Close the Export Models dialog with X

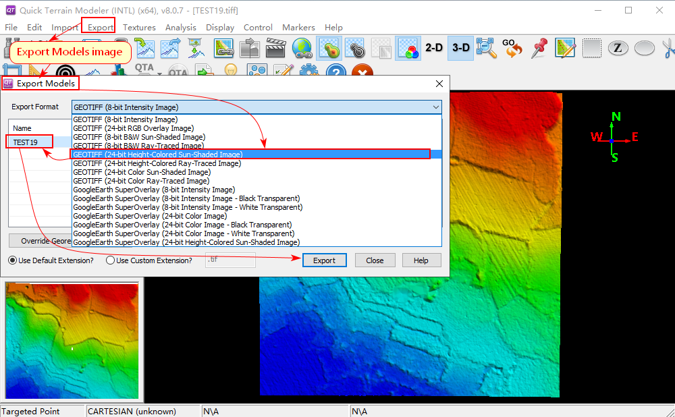click(x=439, y=84)
